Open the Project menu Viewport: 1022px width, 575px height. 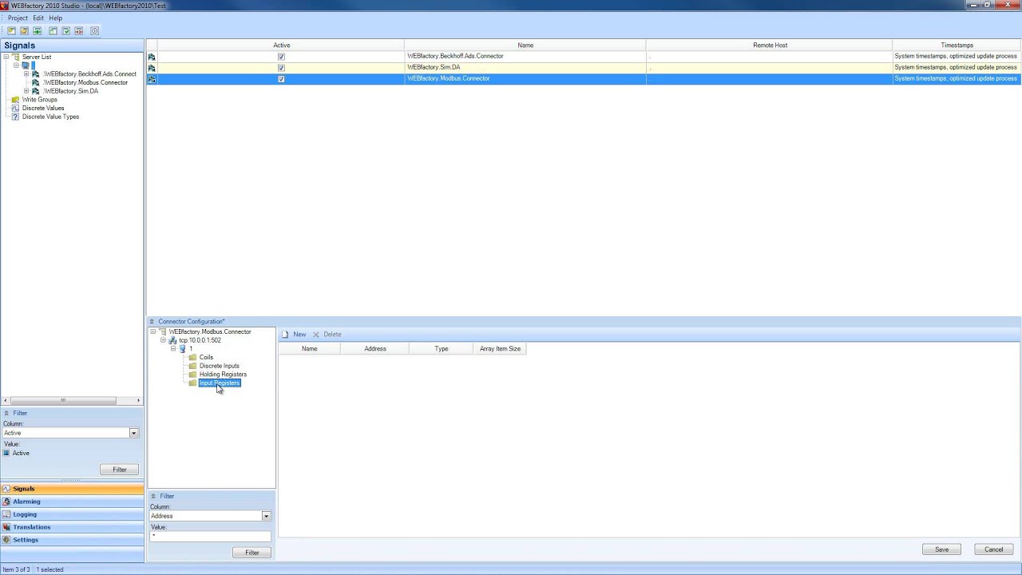(x=18, y=18)
